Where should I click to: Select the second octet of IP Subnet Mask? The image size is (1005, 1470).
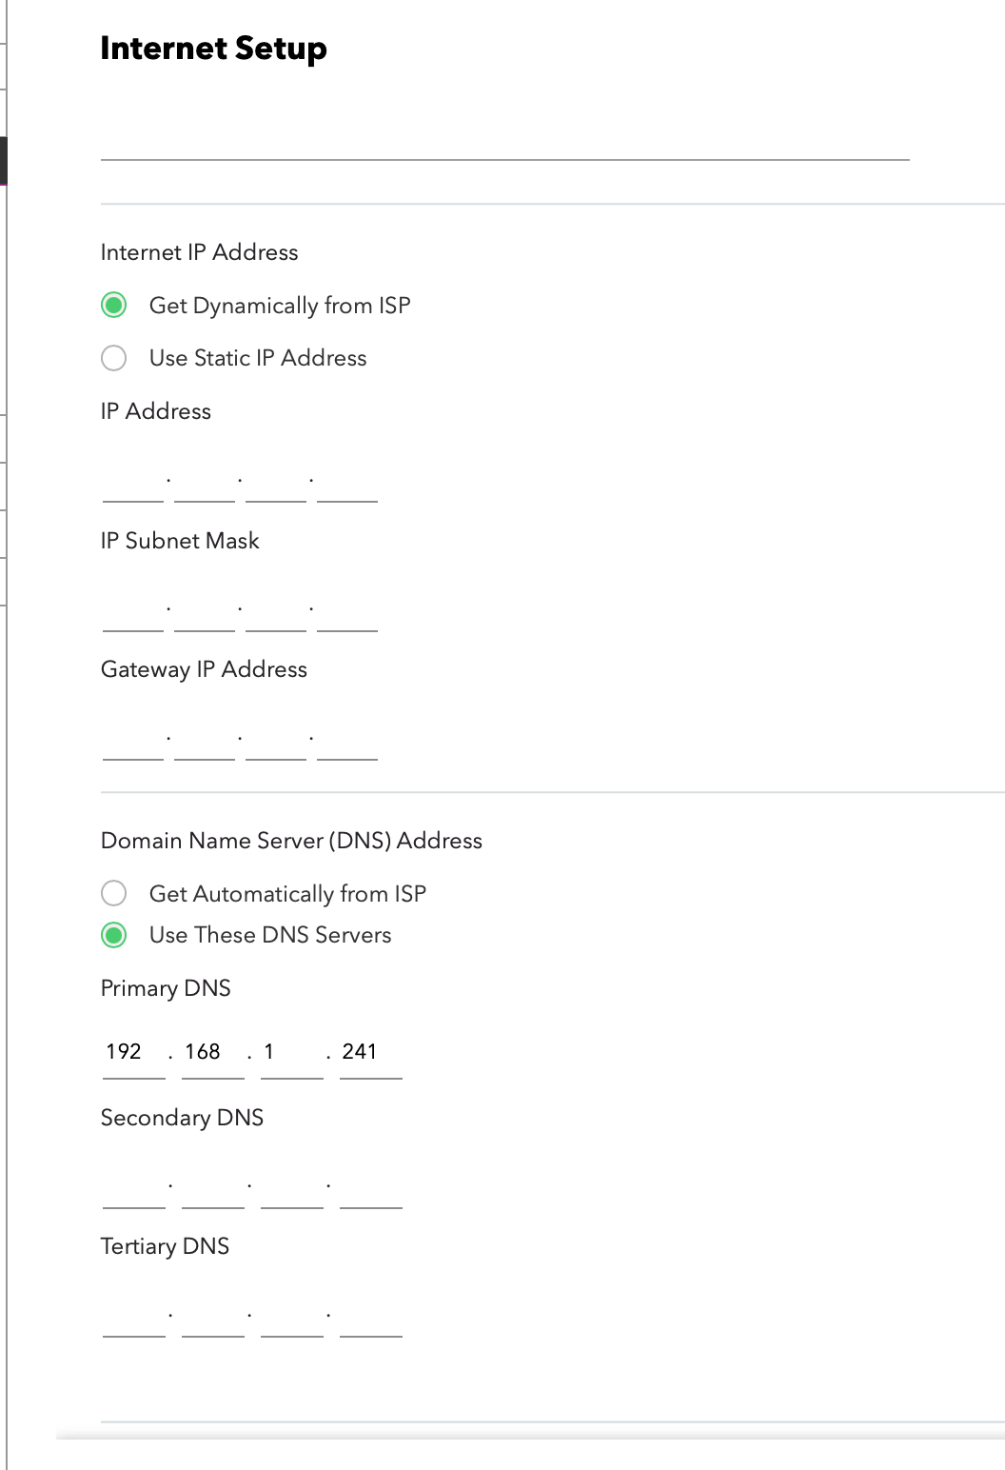205,610
